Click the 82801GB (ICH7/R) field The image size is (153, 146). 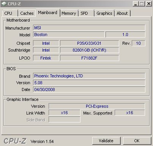tap(89, 50)
